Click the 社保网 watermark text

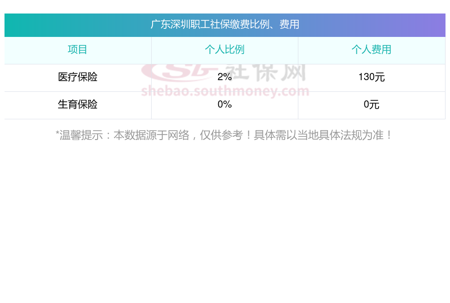pyautogui.click(x=270, y=72)
